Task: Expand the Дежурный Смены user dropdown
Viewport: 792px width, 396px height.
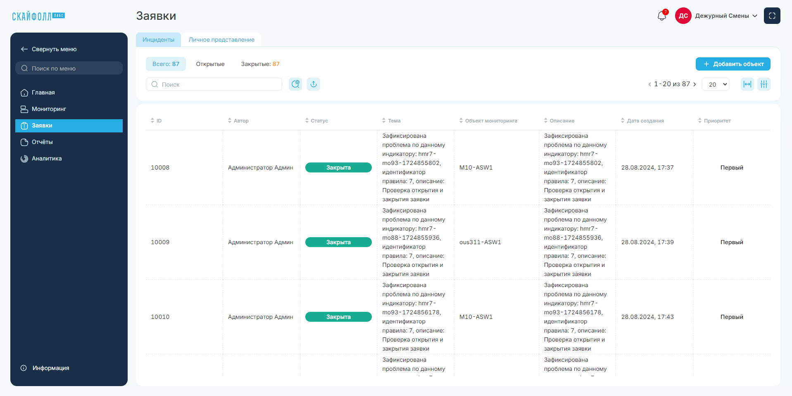Action: (x=726, y=16)
